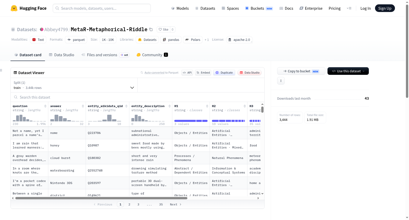Go to page 3 of results
The image size is (409, 220).
click(x=138, y=204)
